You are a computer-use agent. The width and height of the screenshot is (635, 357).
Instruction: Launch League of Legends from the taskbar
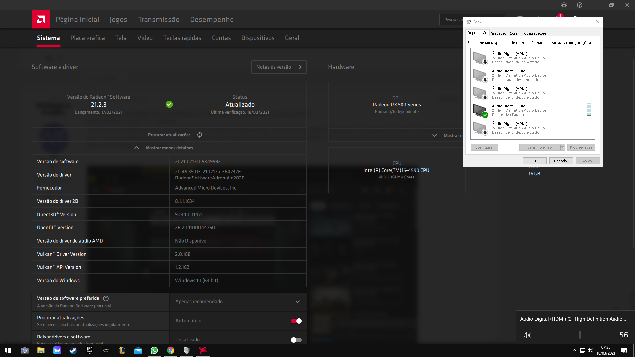coord(122,350)
